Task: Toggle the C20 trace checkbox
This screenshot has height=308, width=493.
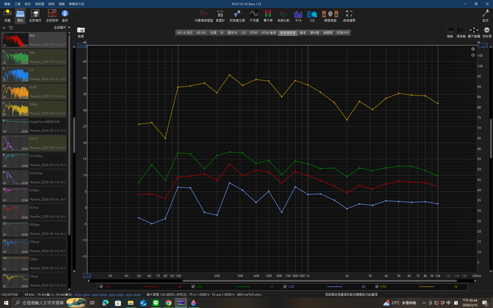Action: pyautogui.click(x=285, y=287)
